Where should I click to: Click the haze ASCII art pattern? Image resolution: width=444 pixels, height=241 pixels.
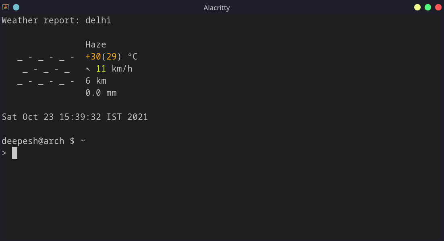click(46, 69)
